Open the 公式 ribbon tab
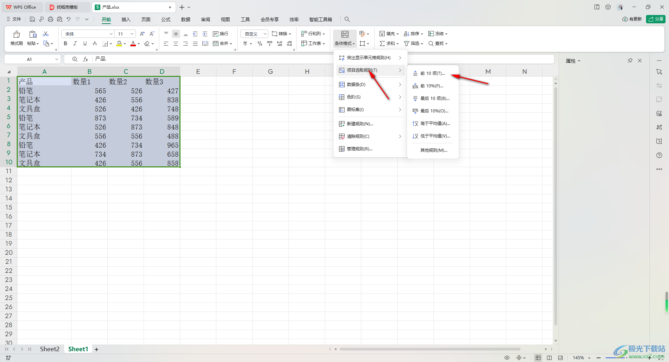The height and width of the screenshot is (362, 669). 166,19
